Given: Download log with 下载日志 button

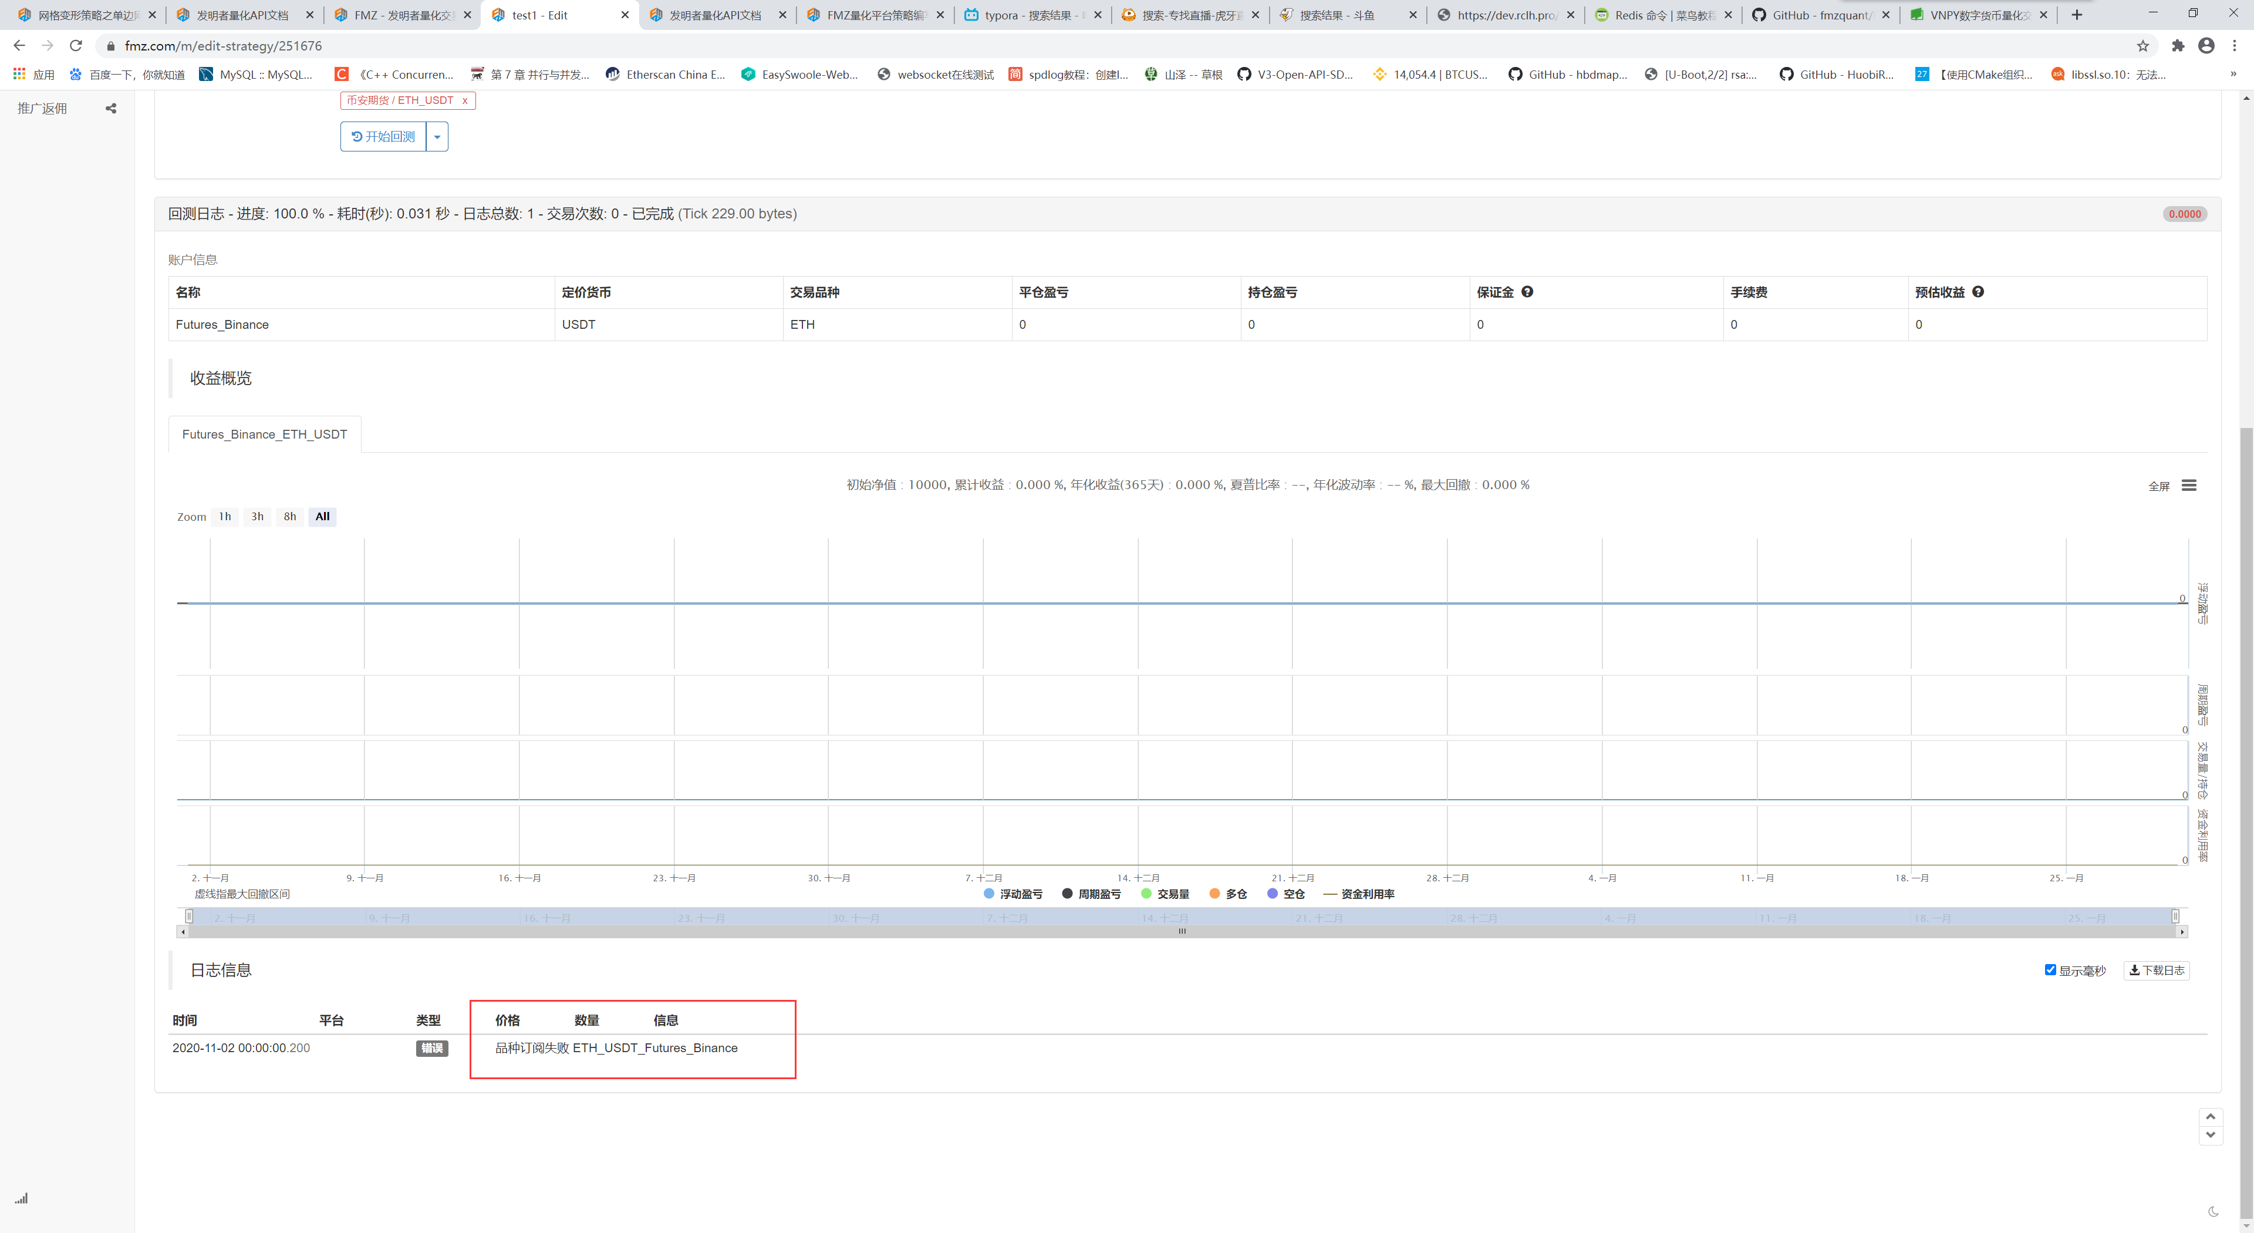Looking at the screenshot, I should click(x=2156, y=971).
